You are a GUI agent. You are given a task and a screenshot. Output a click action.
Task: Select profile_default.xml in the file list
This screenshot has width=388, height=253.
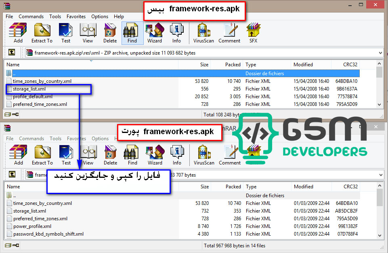coord(182,97)
